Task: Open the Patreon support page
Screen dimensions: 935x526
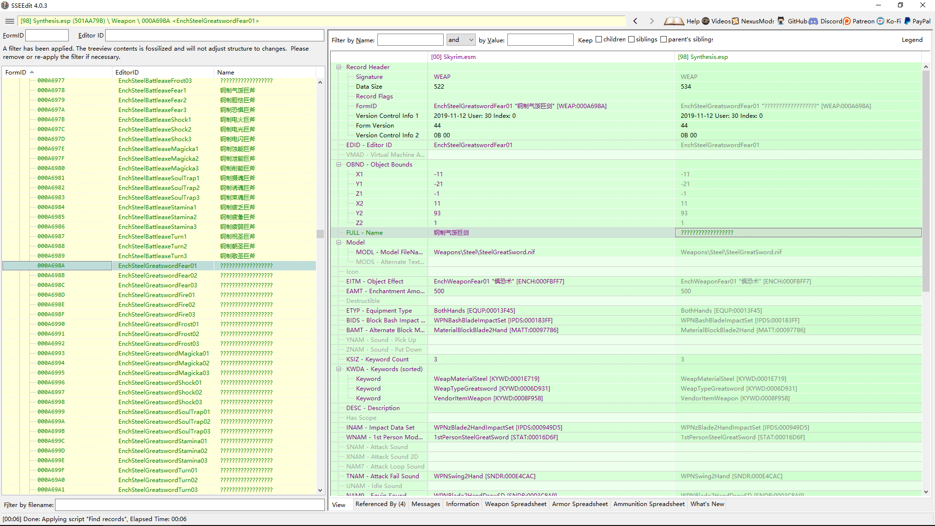Action: tap(864, 21)
